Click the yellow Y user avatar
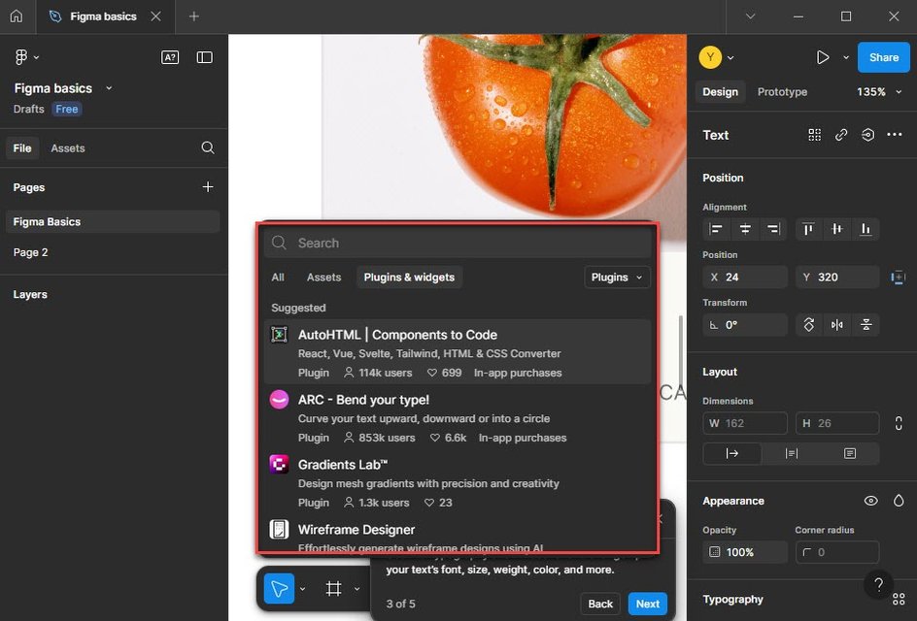Viewport: 917px width, 621px height. [x=710, y=57]
